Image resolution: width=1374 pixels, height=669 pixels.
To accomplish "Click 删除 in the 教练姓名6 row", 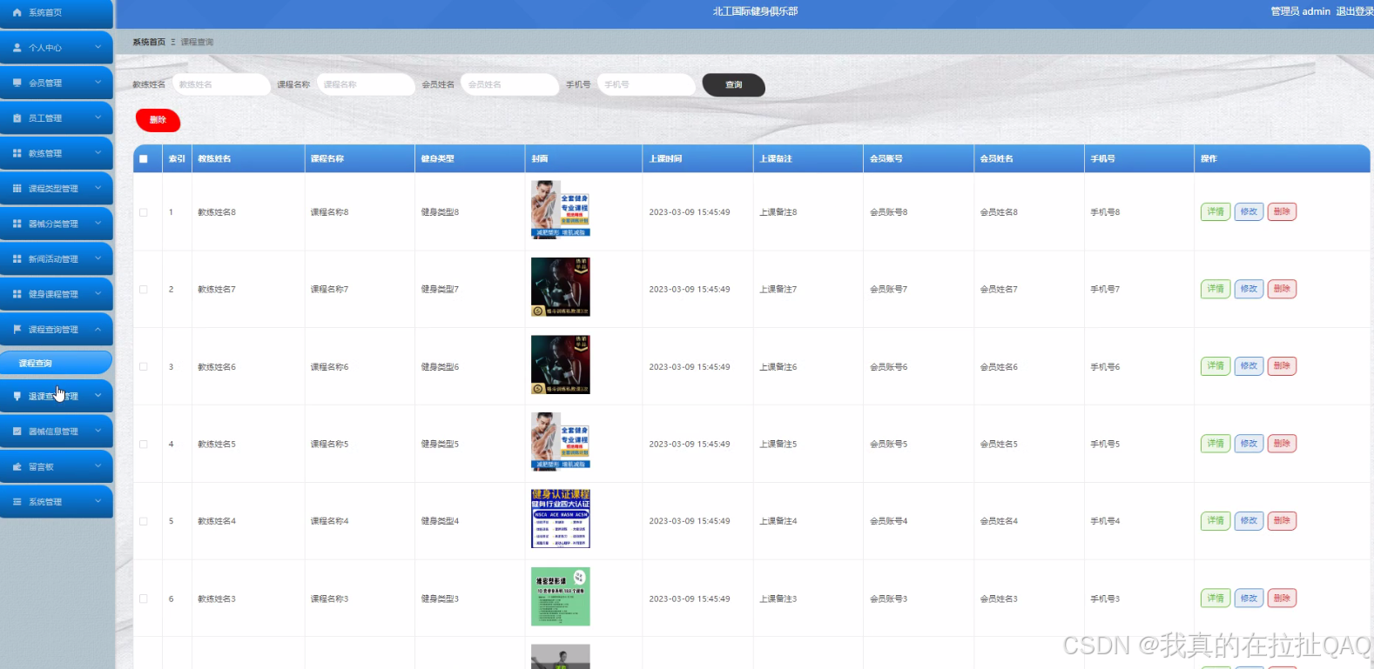I will pyautogui.click(x=1282, y=366).
